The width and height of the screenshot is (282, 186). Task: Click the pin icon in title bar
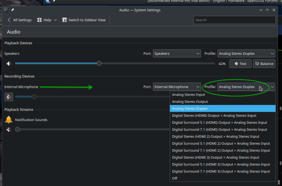tap(12, 10)
